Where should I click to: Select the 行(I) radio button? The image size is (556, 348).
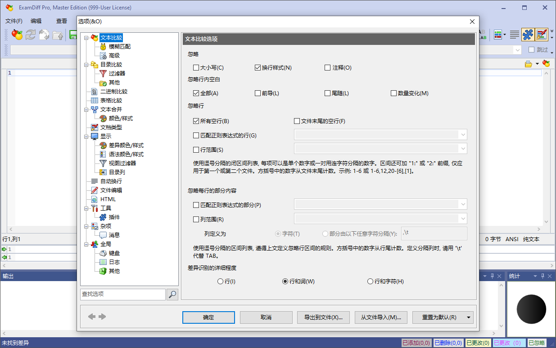[220, 282]
